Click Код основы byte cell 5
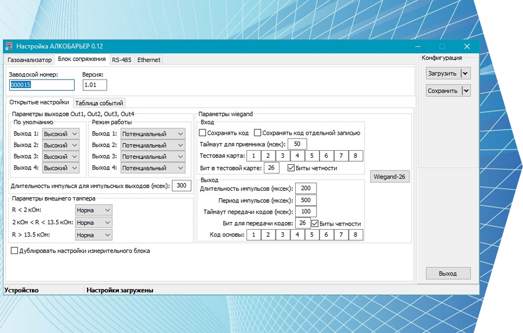The height and width of the screenshot is (333, 523). click(x=312, y=234)
